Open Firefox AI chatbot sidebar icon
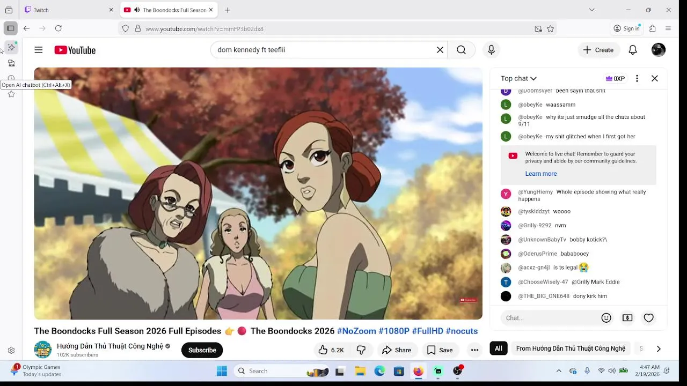 (11, 47)
